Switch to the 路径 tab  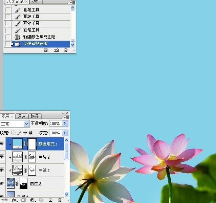click(x=35, y=116)
